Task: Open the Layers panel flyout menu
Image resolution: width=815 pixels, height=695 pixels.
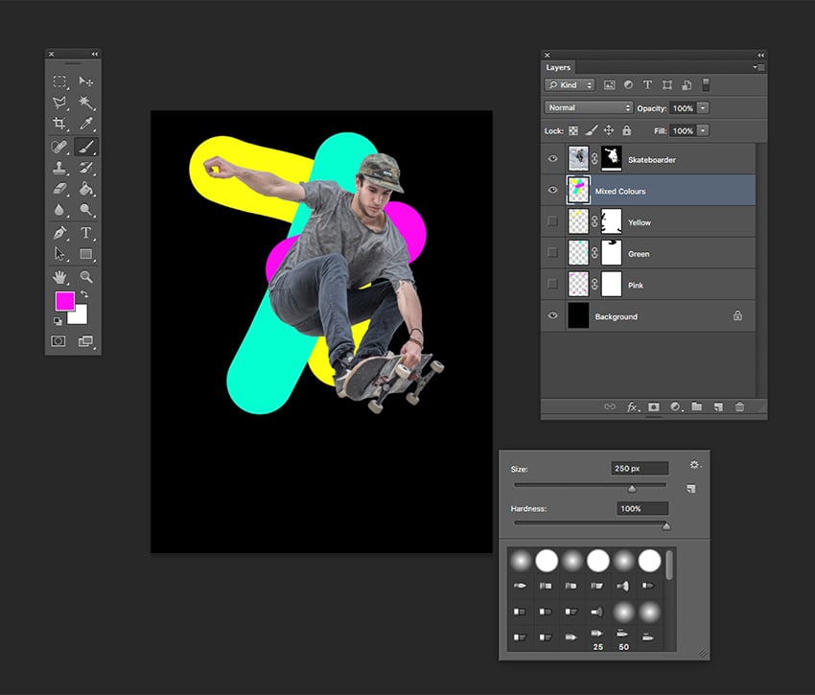Action: coord(756,67)
